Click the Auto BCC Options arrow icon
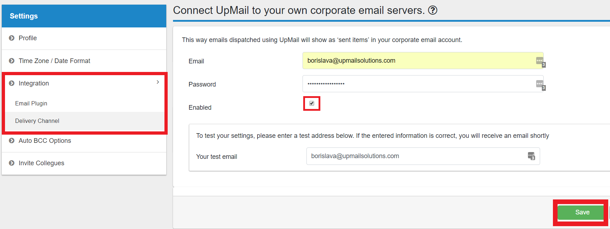Screen dimensions: 610x229 [12, 141]
